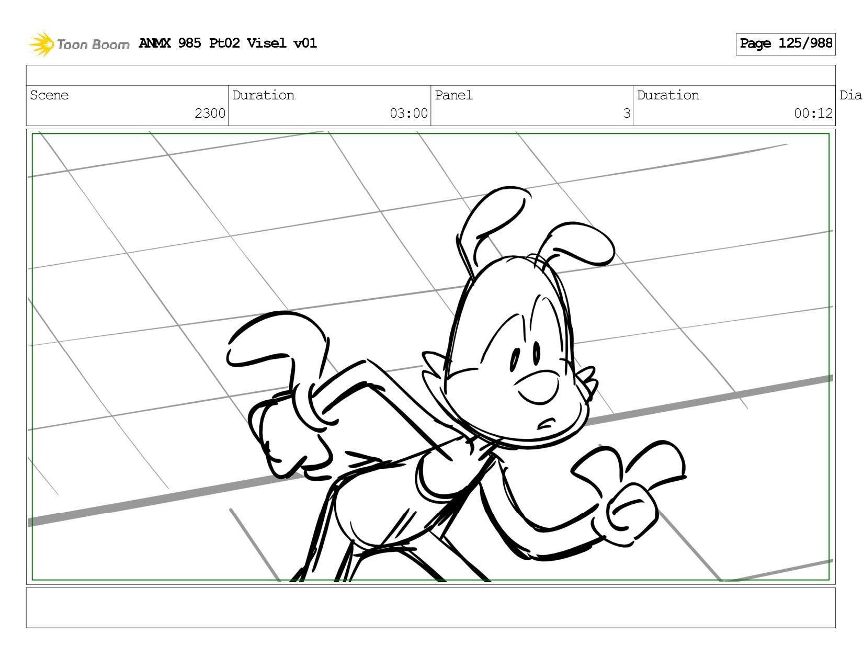Select the panel number value '3'

click(x=627, y=113)
